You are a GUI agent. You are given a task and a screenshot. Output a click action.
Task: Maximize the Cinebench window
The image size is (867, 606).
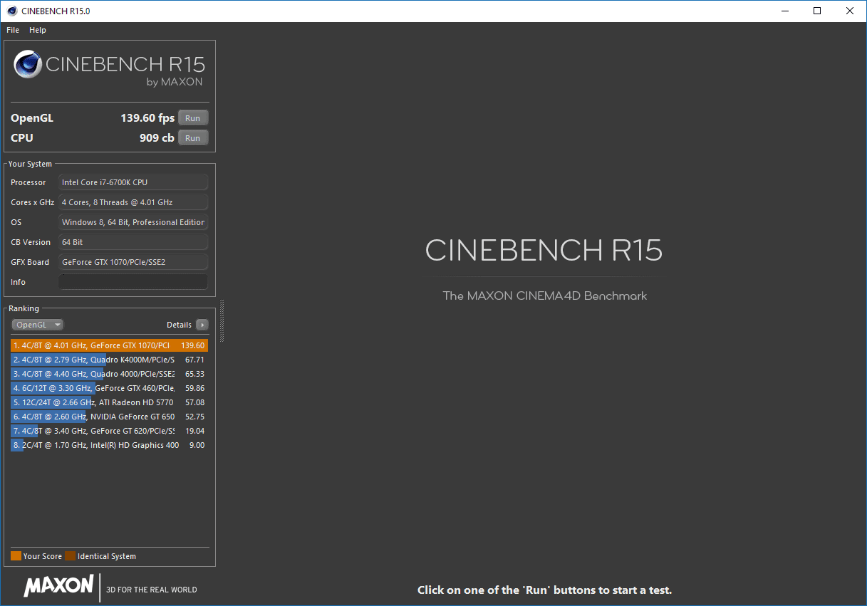817,11
